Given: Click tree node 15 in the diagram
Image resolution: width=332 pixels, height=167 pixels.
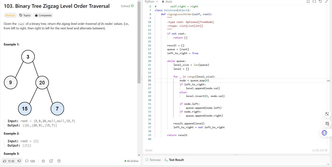Looking at the screenshot, I should click(x=25, y=108).
